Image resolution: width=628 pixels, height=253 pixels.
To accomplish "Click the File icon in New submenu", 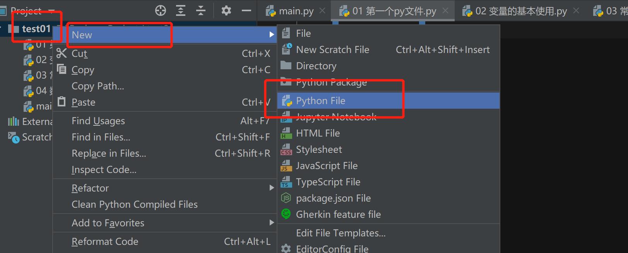I will 286,33.
